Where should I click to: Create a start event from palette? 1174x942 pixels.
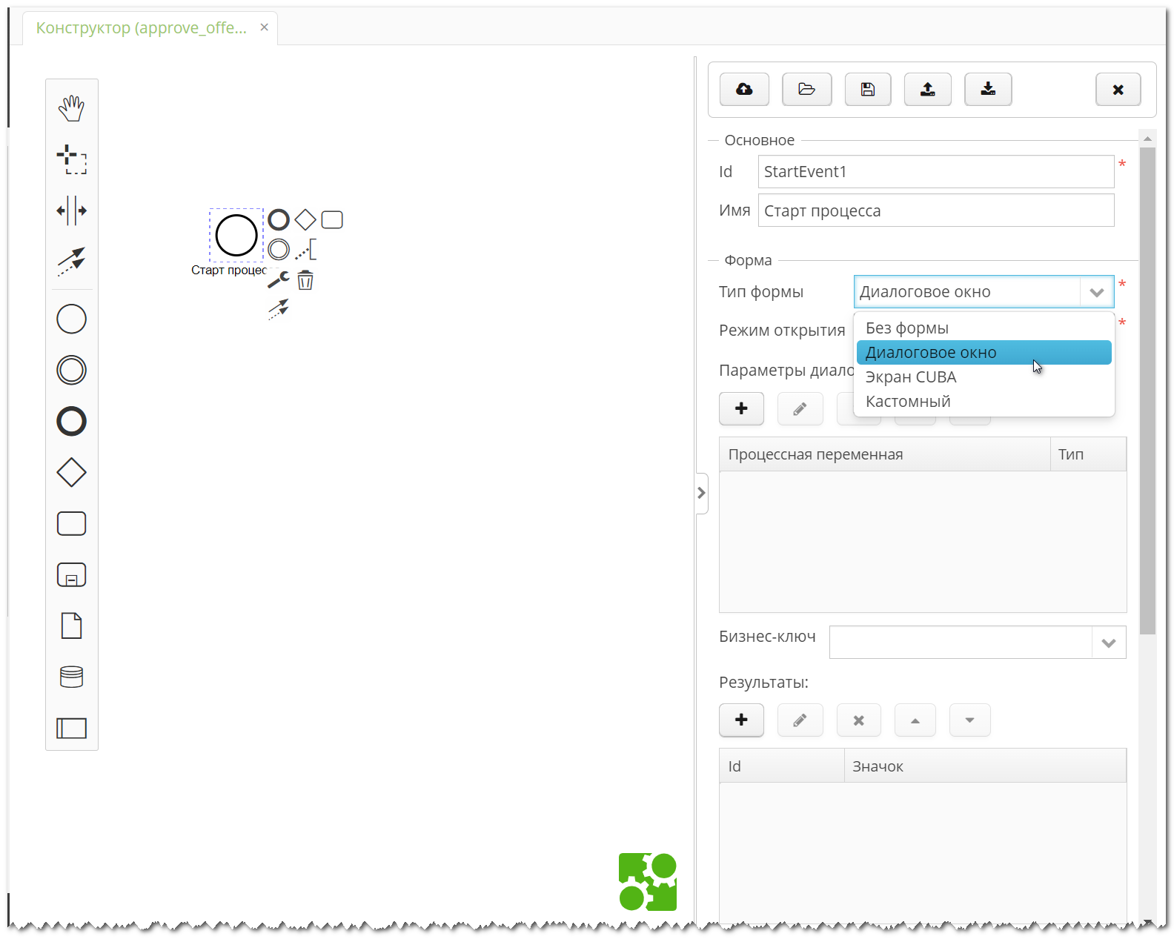(72, 319)
